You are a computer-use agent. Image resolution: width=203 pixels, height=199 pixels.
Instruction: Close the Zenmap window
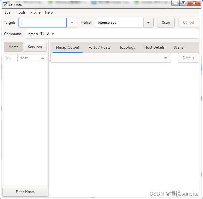(194, 3)
